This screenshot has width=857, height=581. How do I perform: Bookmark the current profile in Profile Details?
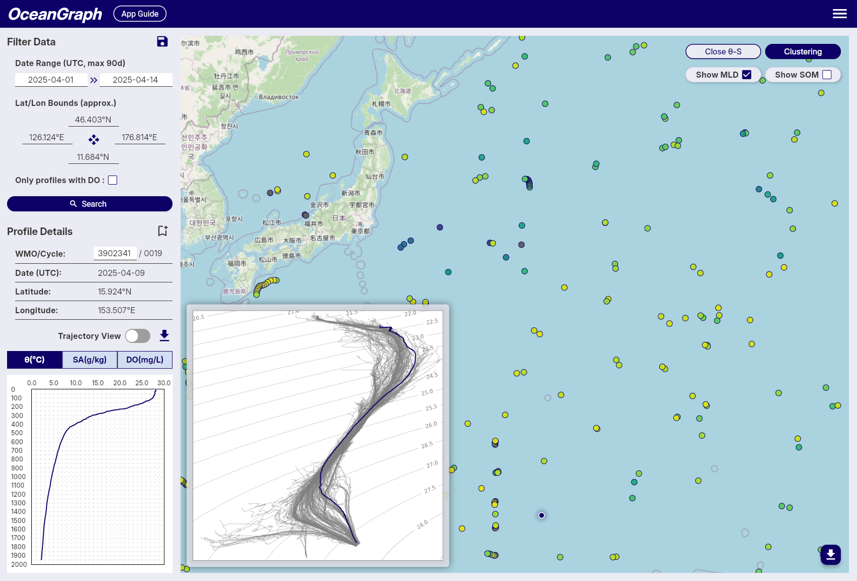(162, 230)
